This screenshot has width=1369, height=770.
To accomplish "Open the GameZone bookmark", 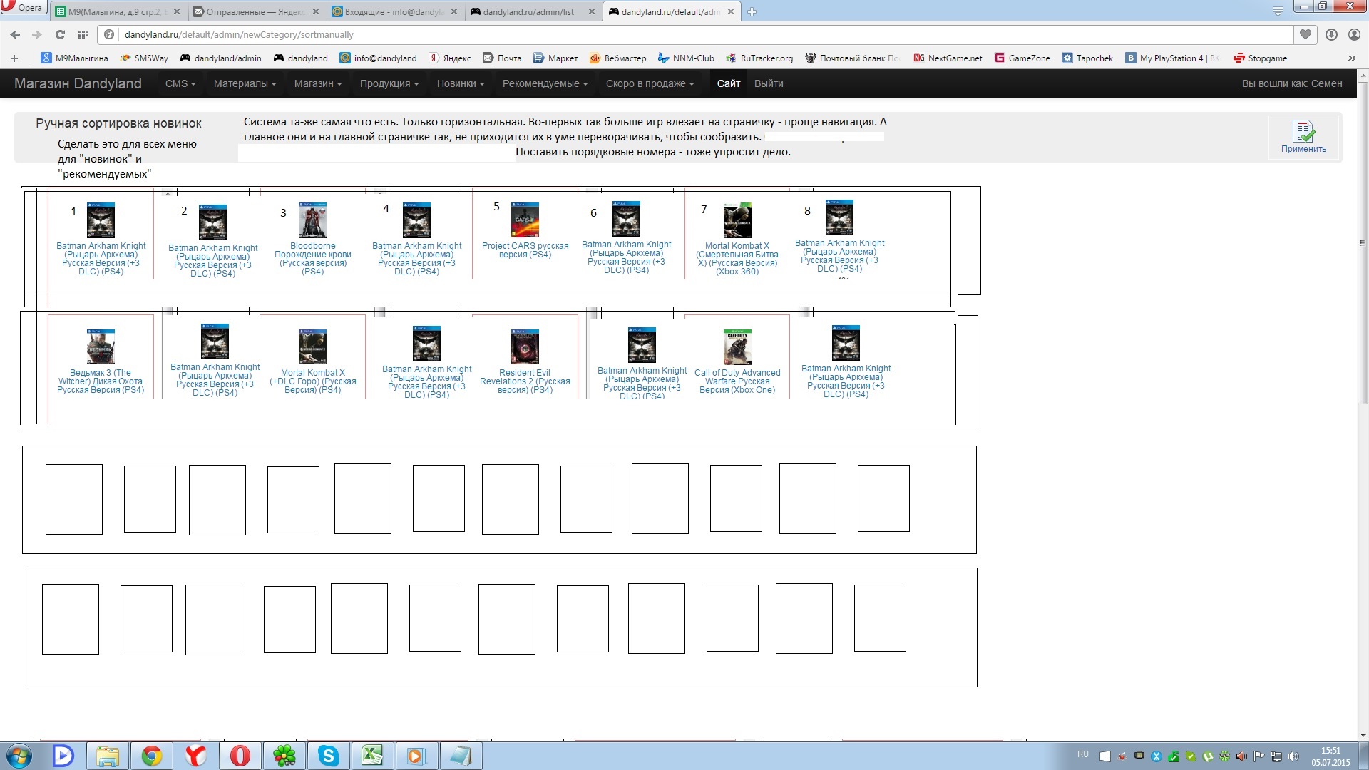I will coord(1022,58).
